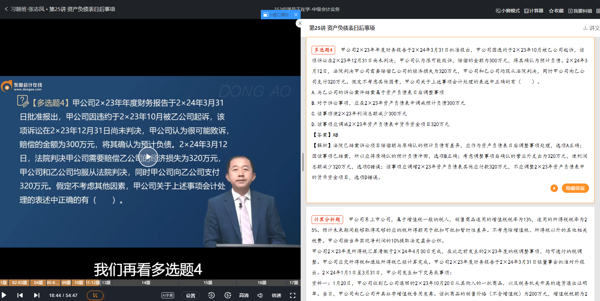Viewport: 600px width, 301px height.
Task: Jump to the 14题 timeline segment
Action: pyautogui.click(x=146, y=283)
